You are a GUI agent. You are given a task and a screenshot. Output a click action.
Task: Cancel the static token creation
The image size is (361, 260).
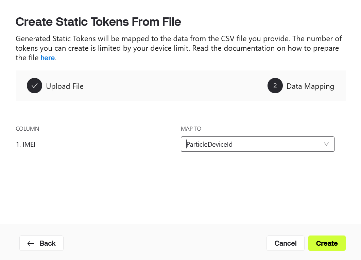click(285, 243)
